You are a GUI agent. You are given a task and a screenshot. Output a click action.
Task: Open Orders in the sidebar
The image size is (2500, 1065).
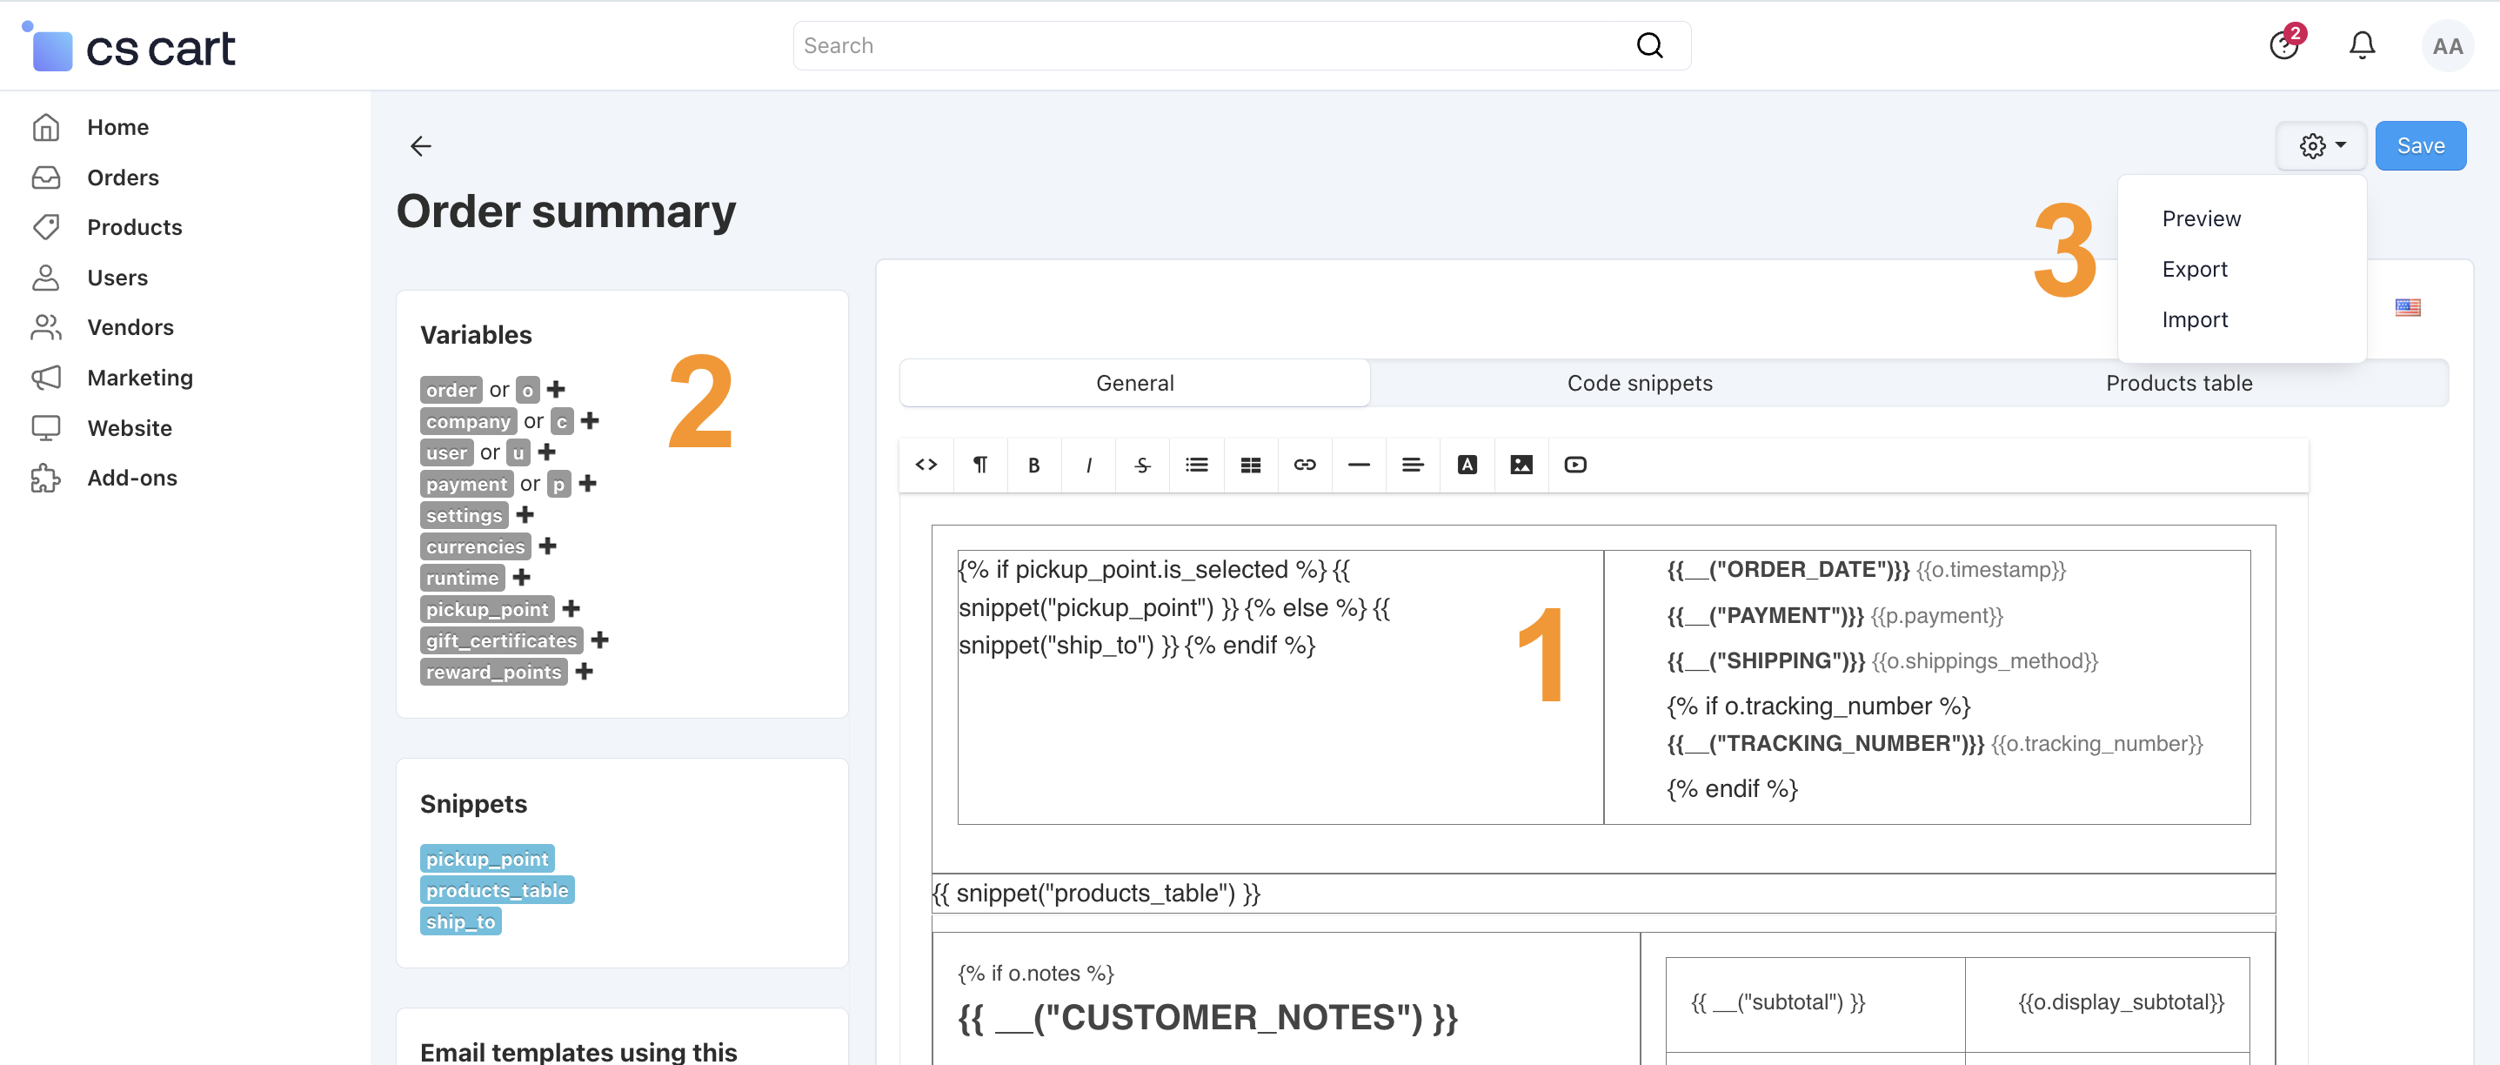[x=123, y=177]
